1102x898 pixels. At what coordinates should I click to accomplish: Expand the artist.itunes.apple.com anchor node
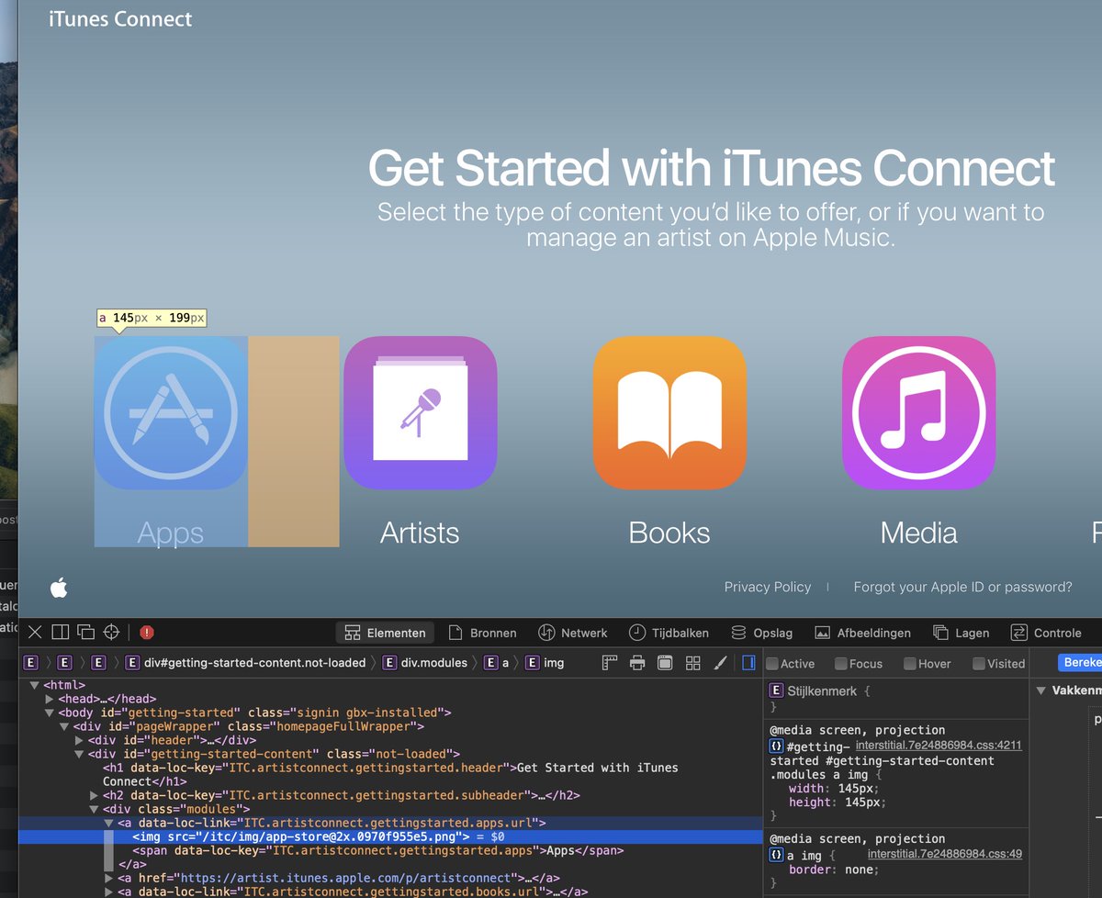[x=109, y=878]
